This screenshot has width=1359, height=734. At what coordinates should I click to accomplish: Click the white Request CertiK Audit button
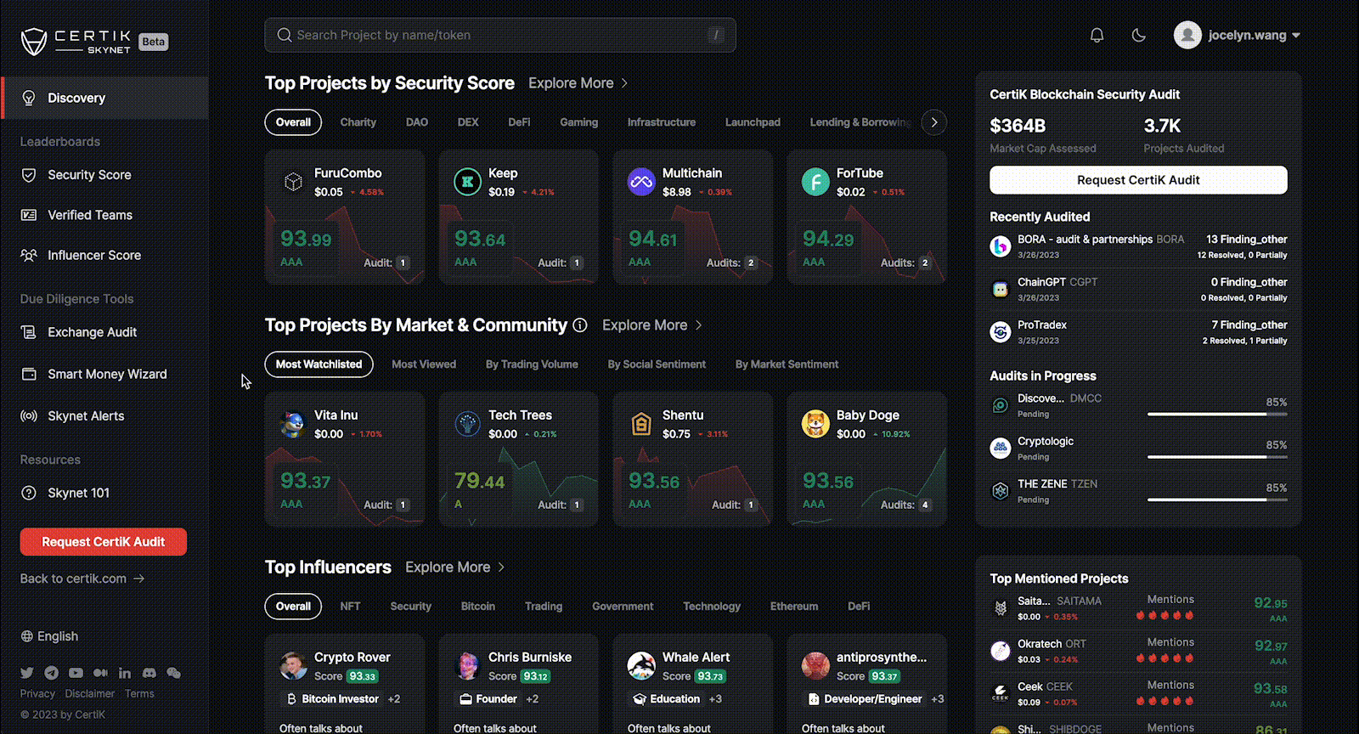1138,180
